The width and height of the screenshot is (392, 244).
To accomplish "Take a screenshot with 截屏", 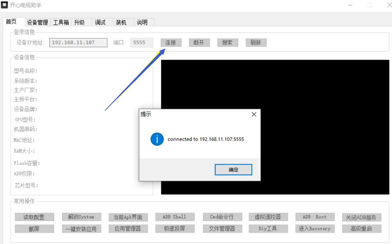I will [x=34, y=229].
